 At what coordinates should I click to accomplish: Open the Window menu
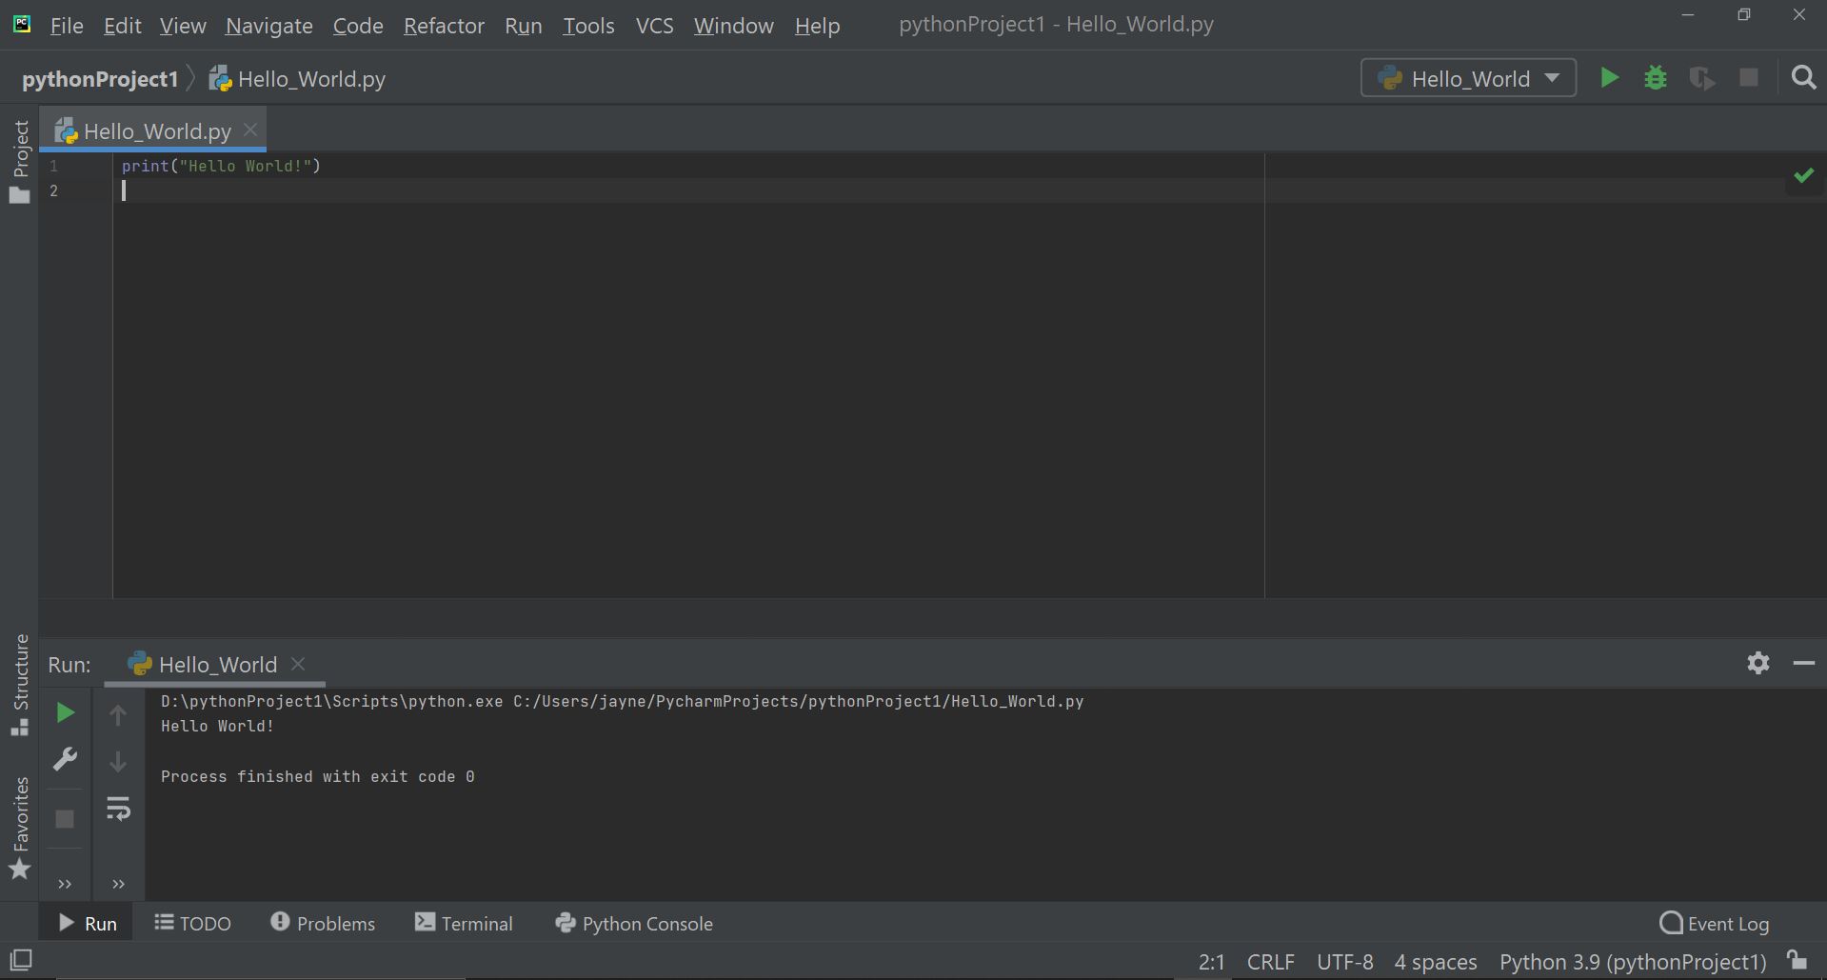(x=734, y=26)
